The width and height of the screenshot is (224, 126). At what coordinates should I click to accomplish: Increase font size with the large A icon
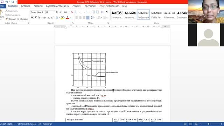pyautogui.click(x=57, y=12)
